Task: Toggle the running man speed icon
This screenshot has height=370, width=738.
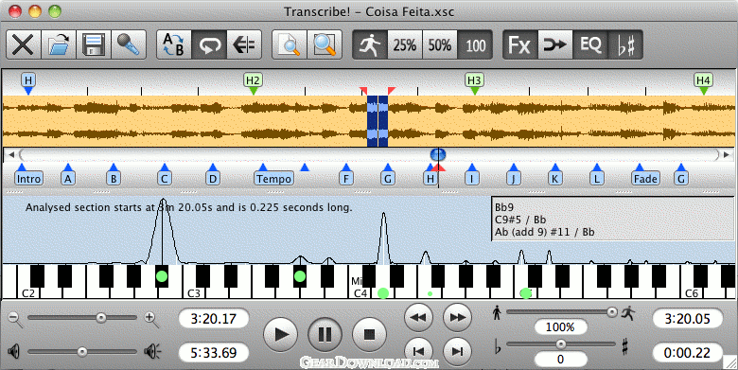Action: coord(370,45)
